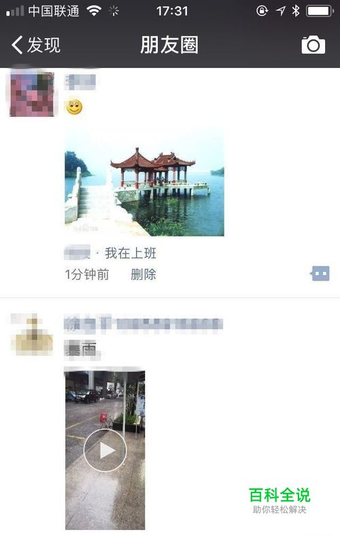Open the 我在上班 location tag
This screenshot has height=536, width=340.
131,253
